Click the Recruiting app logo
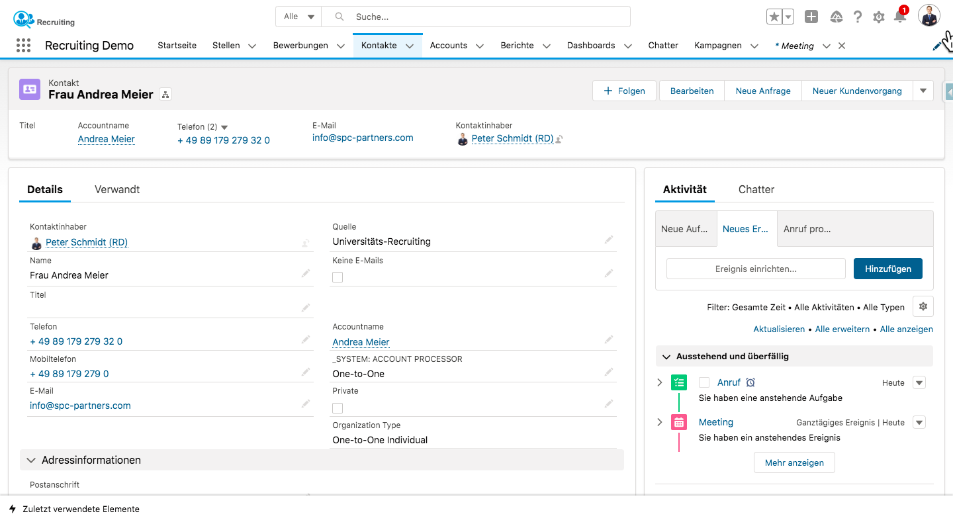This screenshot has height=522, width=953. click(44, 20)
